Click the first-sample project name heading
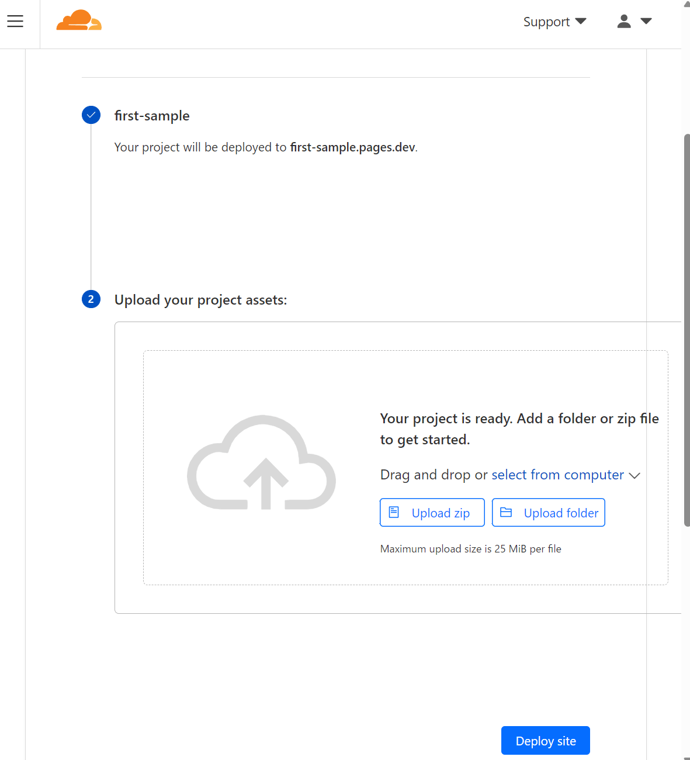 tap(152, 116)
